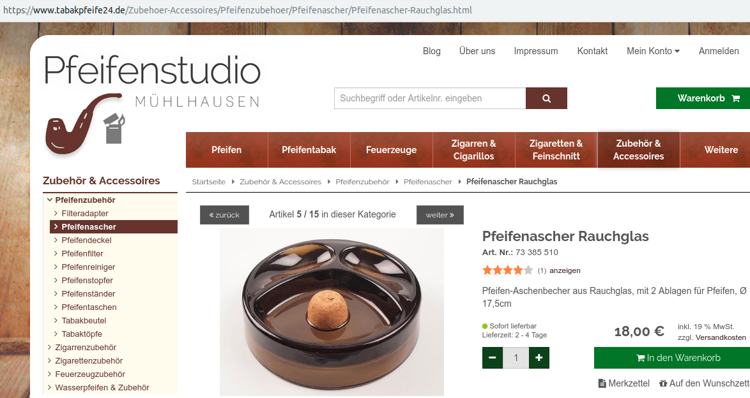Screen dimensions: 750x398
Task: Click the In den Warenkorb button
Action: click(672, 358)
